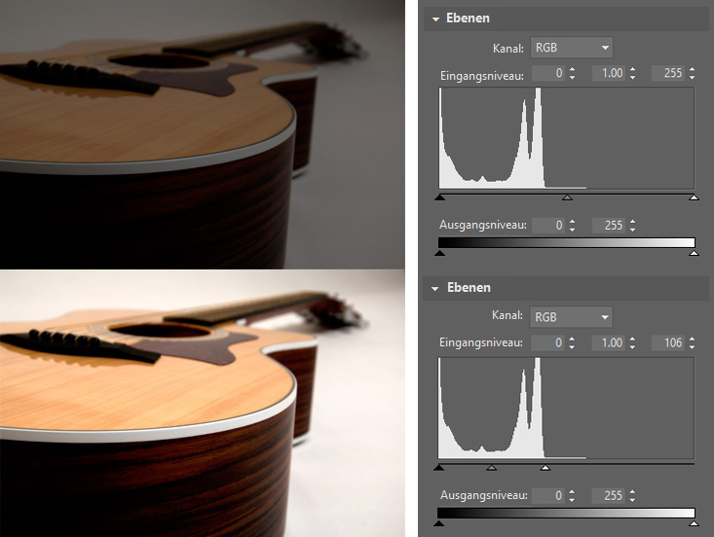Click white output handle, bottom gradient bar
714x537 pixels.
694,523
